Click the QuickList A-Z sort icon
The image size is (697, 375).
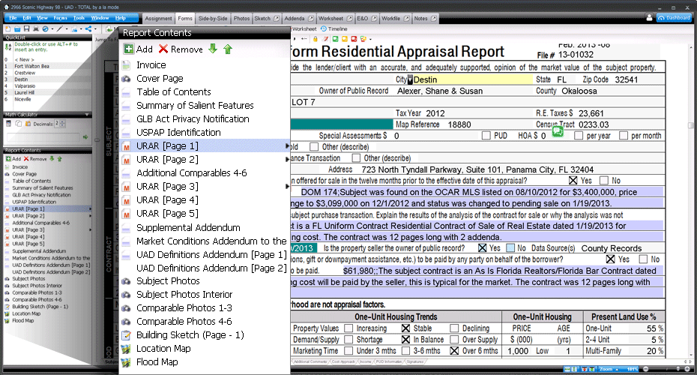tap(8, 46)
